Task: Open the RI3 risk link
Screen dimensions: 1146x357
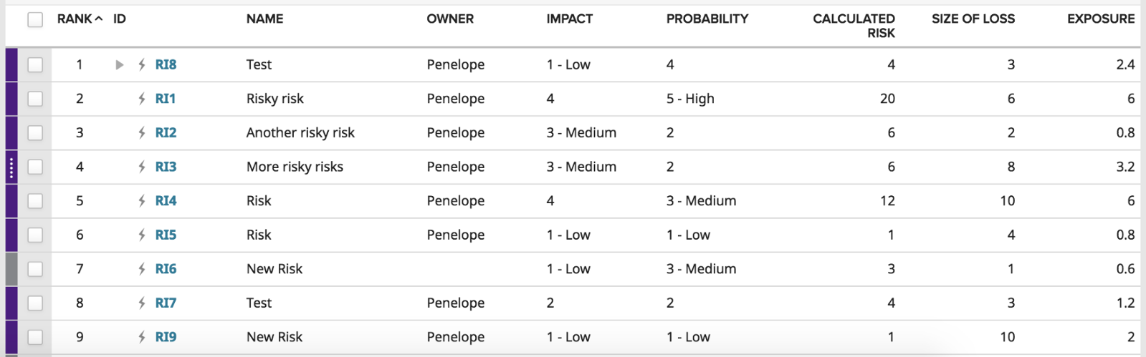Action: [166, 167]
